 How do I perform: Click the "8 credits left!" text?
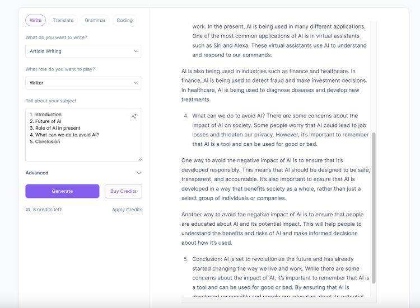(x=48, y=210)
